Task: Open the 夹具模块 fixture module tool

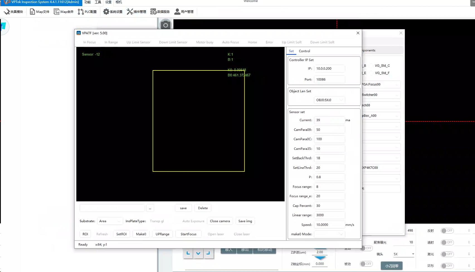Action: pos(13,12)
